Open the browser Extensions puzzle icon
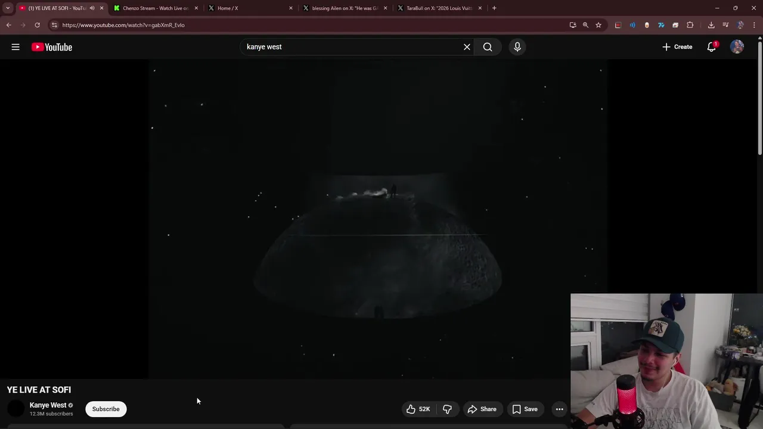This screenshot has width=763, height=429. pyautogui.click(x=690, y=25)
